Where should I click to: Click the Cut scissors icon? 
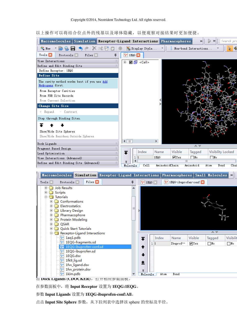click(x=100, y=48)
